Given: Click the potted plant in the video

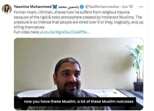Looking at the screenshot, I should [136, 68].
